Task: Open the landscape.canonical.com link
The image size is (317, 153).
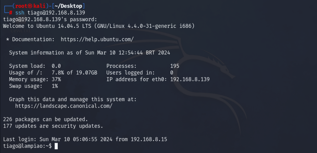Action: [x=64, y=106]
